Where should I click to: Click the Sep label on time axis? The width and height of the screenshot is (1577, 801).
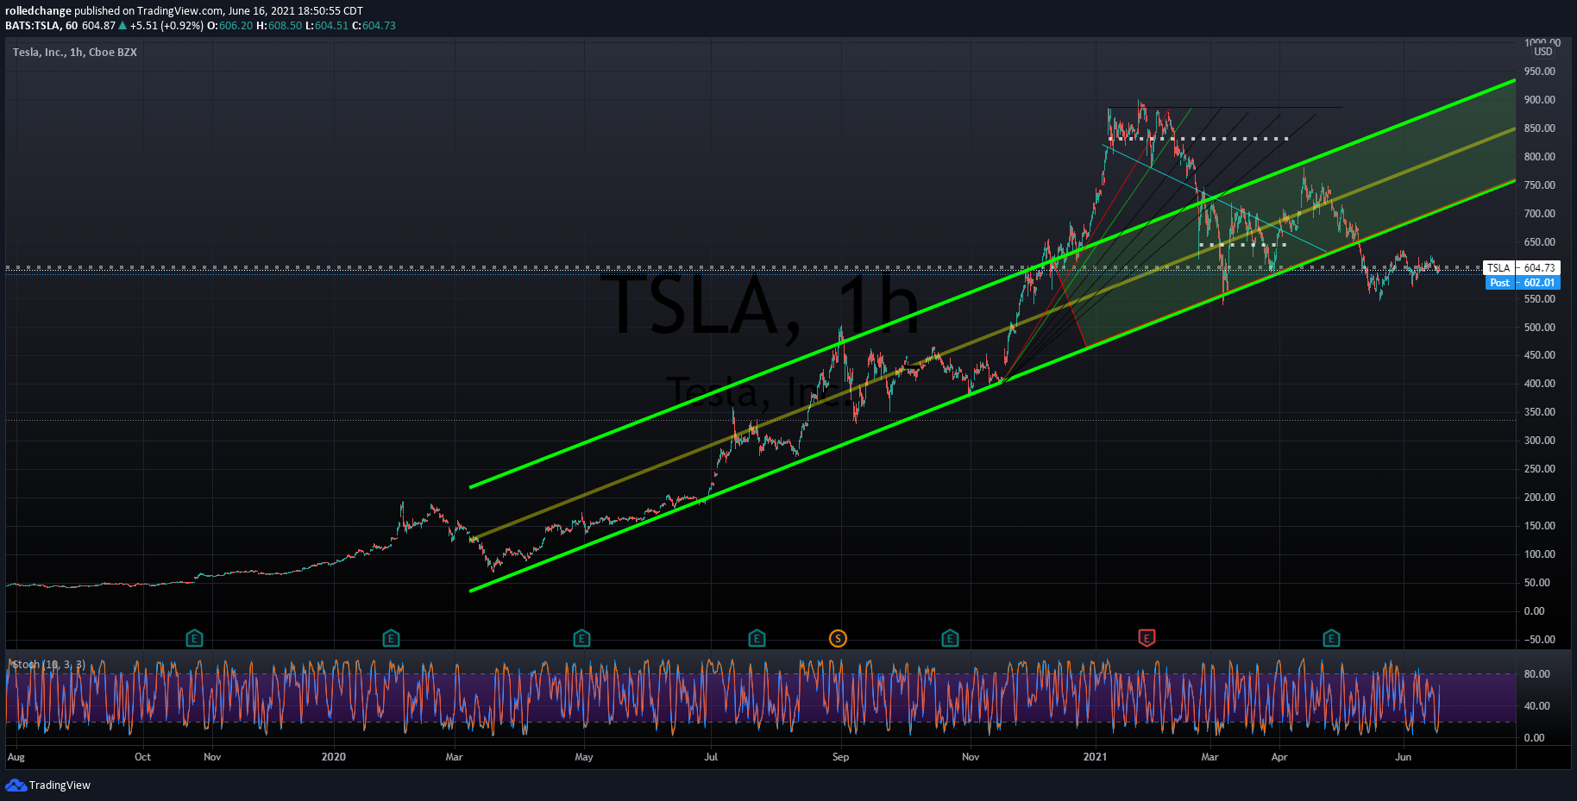840,757
